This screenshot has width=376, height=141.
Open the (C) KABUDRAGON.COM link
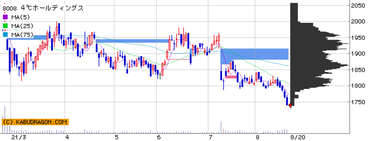point(35,122)
